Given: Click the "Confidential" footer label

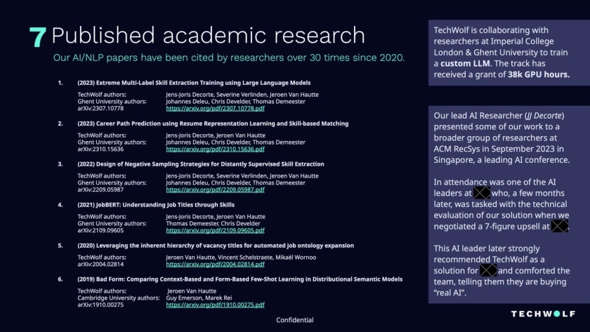Looking at the screenshot, I should pyautogui.click(x=294, y=320).
